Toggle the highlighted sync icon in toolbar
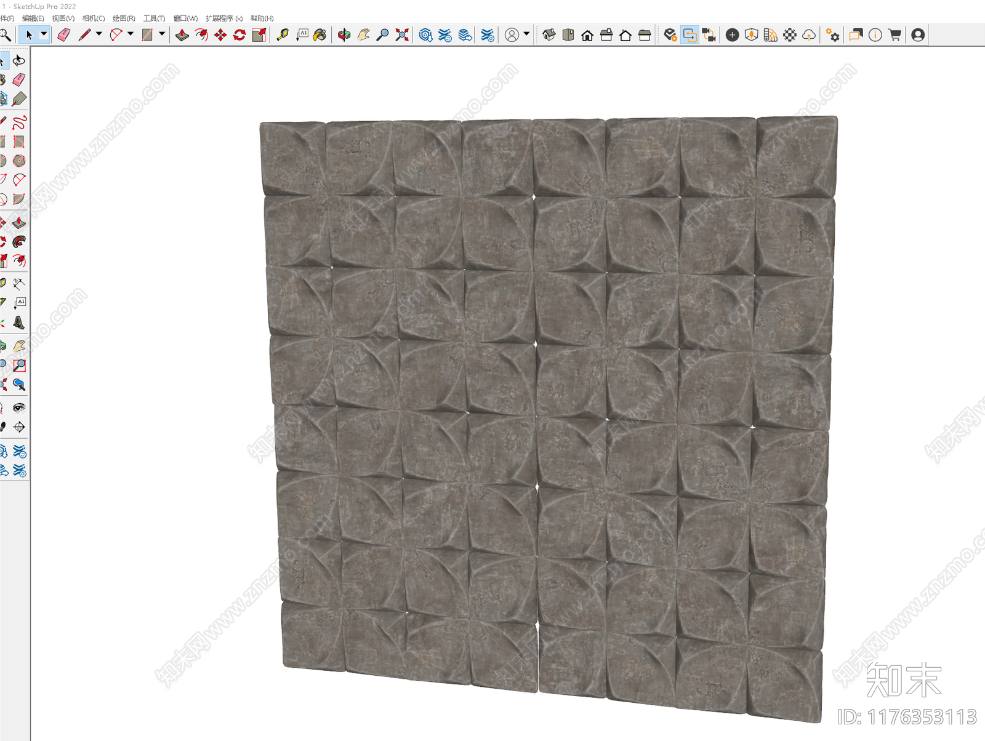This screenshot has width=985, height=741. click(x=689, y=35)
